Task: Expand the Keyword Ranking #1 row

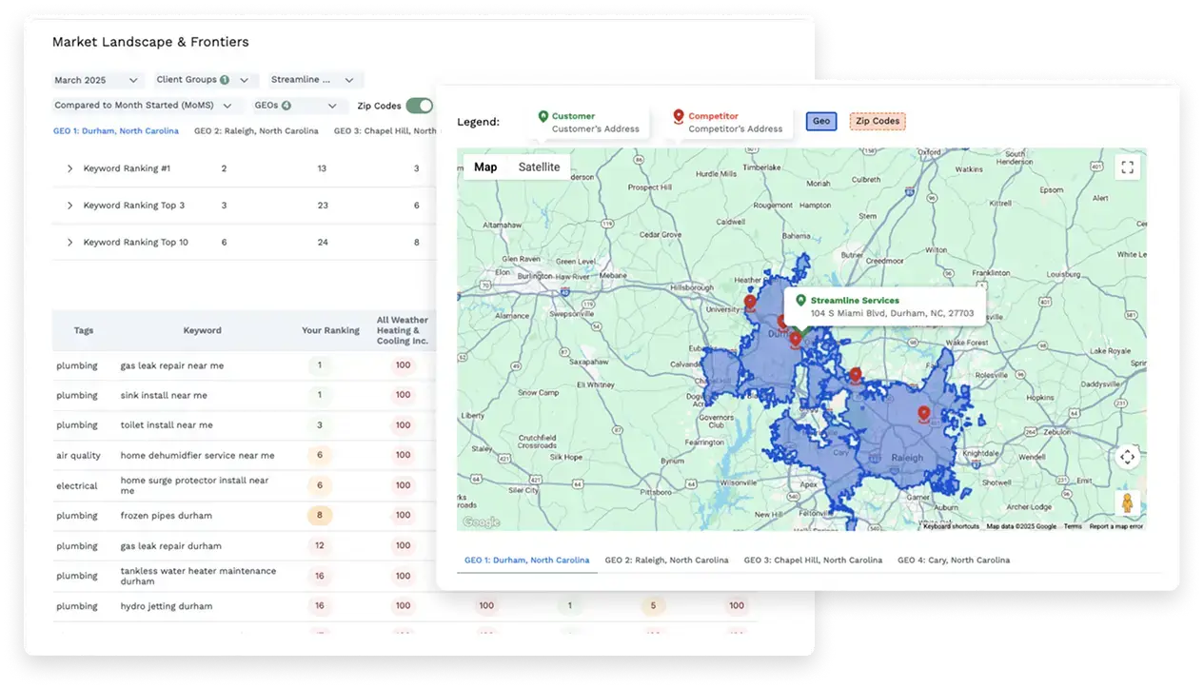Action: (69, 168)
